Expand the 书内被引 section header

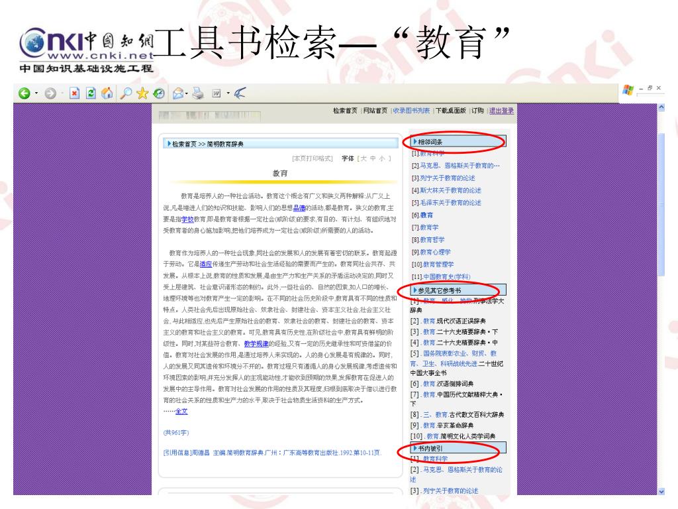[458, 448]
